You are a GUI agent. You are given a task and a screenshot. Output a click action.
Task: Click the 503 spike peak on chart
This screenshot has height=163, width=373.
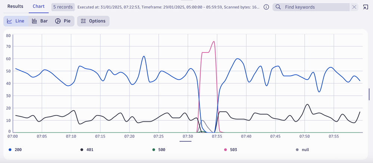coord(214,41)
